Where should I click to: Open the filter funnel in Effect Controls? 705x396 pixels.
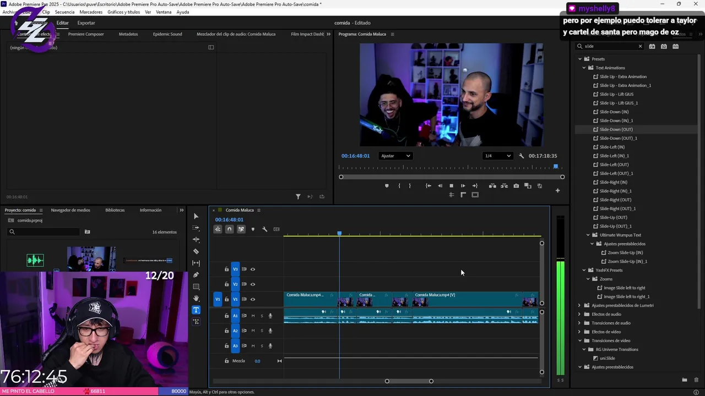[x=298, y=197]
